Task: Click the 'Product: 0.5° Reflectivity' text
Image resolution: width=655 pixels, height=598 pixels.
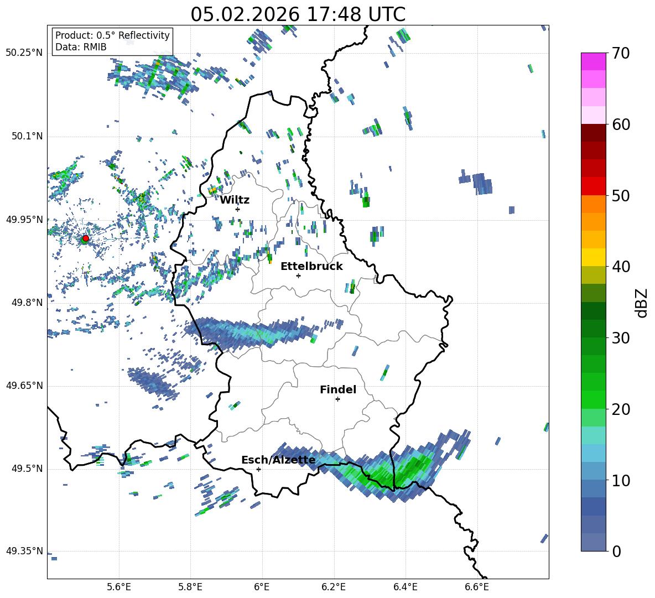Action: (x=112, y=35)
